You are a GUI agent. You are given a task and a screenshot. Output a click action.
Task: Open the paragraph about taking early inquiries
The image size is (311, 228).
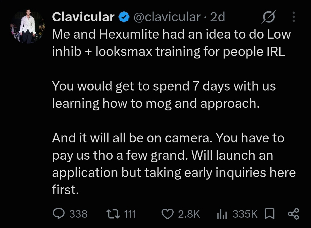[174, 164]
